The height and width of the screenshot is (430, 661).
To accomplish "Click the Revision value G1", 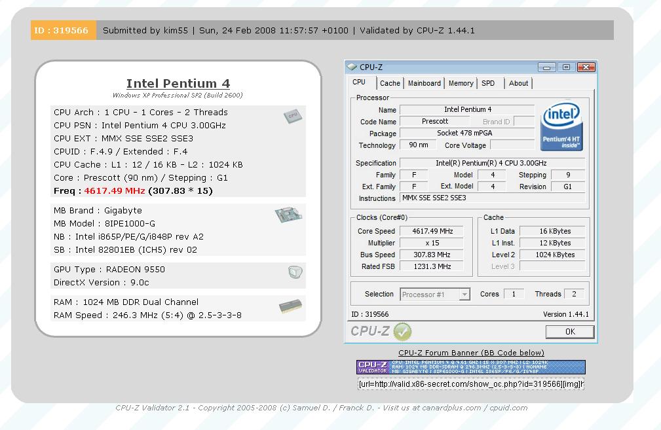I will coord(568,187).
